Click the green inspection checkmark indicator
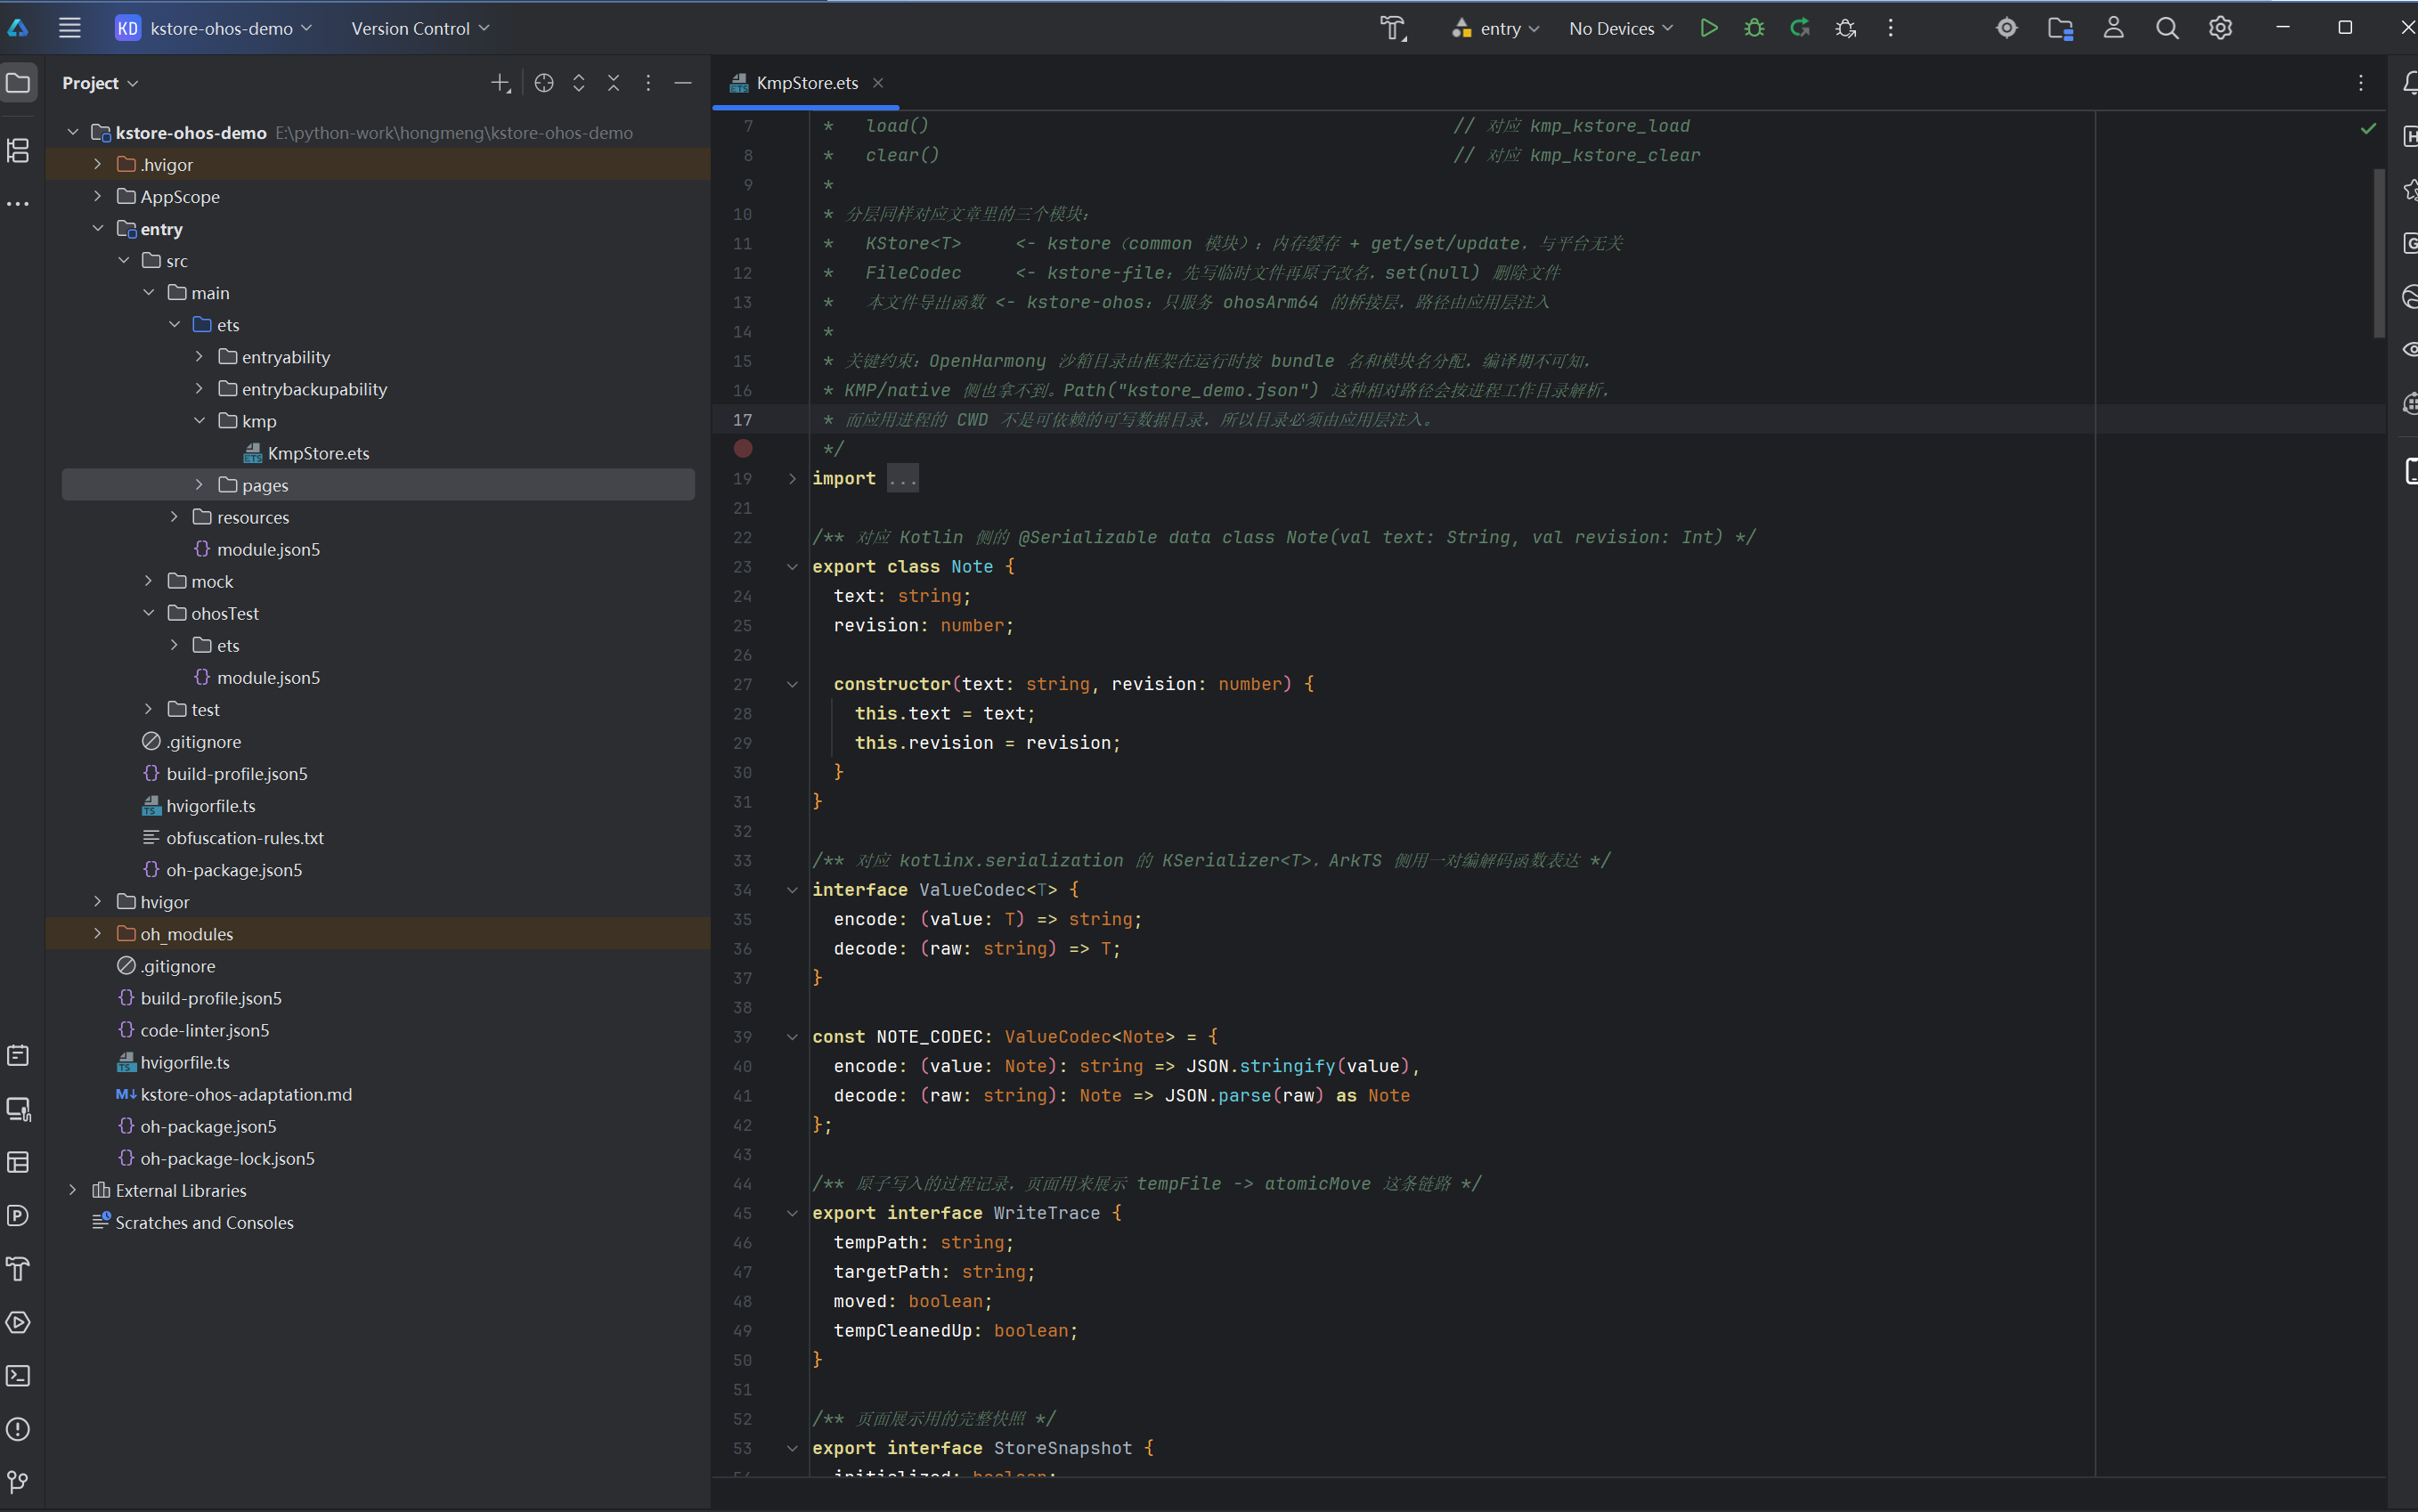2418x1512 pixels. (2368, 128)
